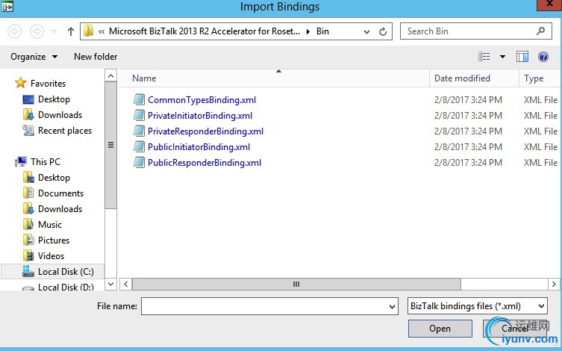562x351 pixels.
Task: Open Music folder
Action: [50, 225]
